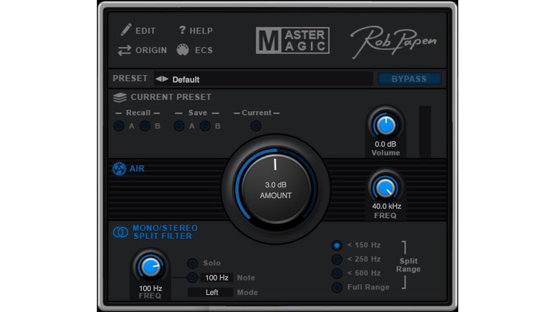Click the ORIGIN menu label
The width and height of the screenshot is (555, 312).
pyautogui.click(x=151, y=50)
